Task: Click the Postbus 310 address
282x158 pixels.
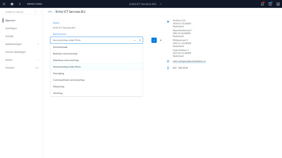Action: [182, 23]
